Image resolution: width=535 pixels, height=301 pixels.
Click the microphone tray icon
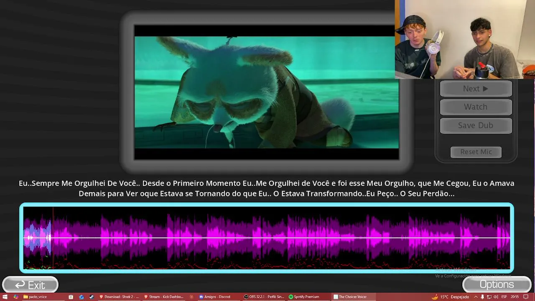point(482,297)
